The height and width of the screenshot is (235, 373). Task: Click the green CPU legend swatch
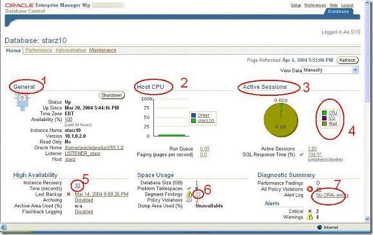(x=324, y=113)
